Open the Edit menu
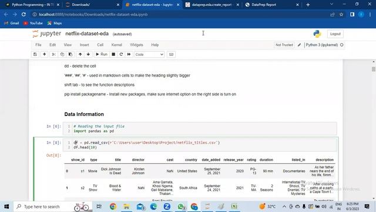The image size is (376, 212). pyautogui.click(x=52, y=45)
